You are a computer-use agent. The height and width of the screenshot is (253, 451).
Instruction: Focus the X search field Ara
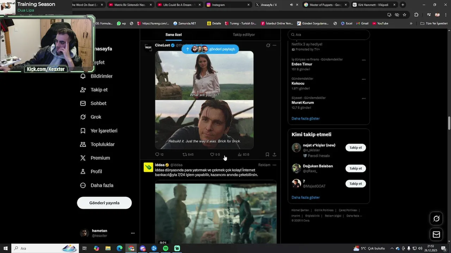pyautogui.click(x=329, y=35)
